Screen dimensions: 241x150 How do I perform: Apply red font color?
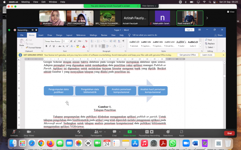84,46
